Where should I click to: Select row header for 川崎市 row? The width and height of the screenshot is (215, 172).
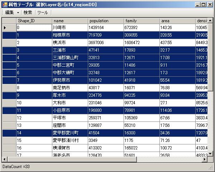(x=9, y=28)
